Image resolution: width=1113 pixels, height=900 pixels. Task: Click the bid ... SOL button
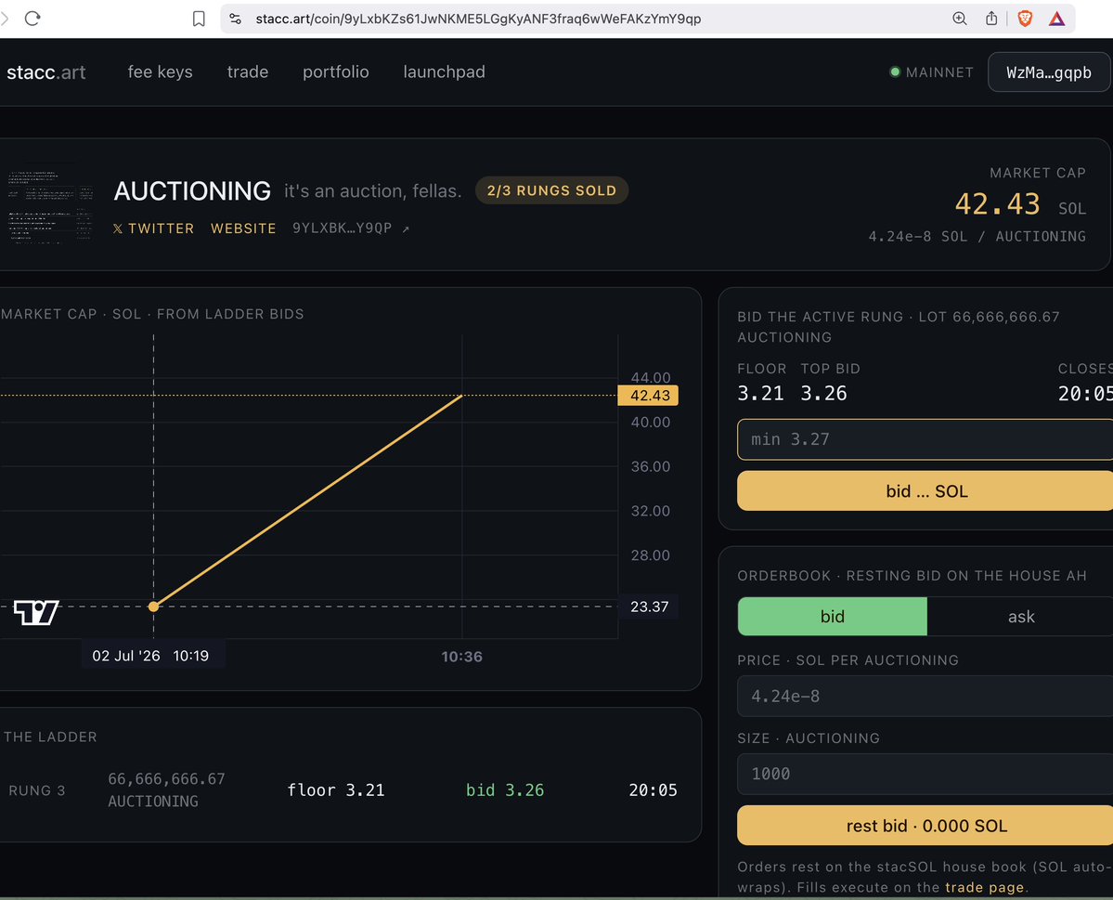925,490
